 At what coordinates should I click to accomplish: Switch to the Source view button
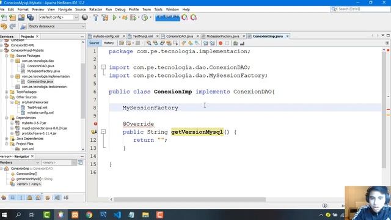coord(94,43)
